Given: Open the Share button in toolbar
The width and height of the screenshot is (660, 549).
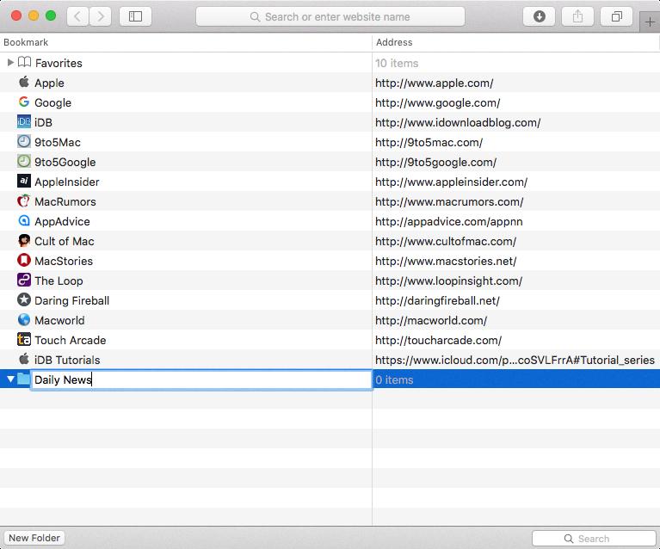Looking at the screenshot, I should tap(577, 16).
